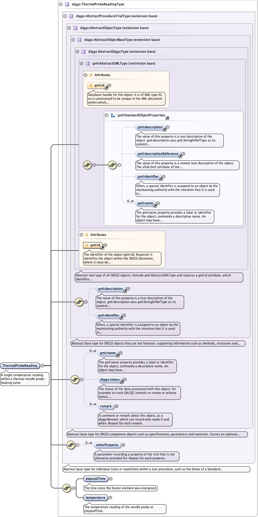
Task: Click the reference arrow beside gml:StandardObjectProperties title
Action: [x=167, y=118]
